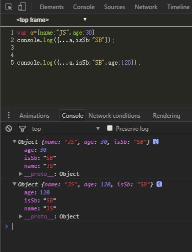Enable the Preserve log checkbox

[x=109, y=128]
